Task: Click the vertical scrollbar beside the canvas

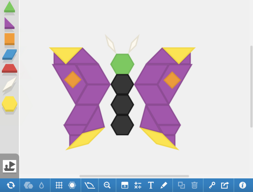Action: (252, 86)
